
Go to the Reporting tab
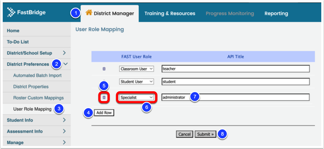point(276,13)
